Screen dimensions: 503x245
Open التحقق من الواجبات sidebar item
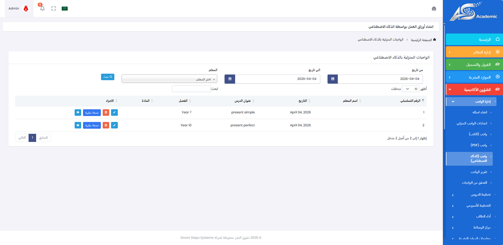[x=474, y=183]
